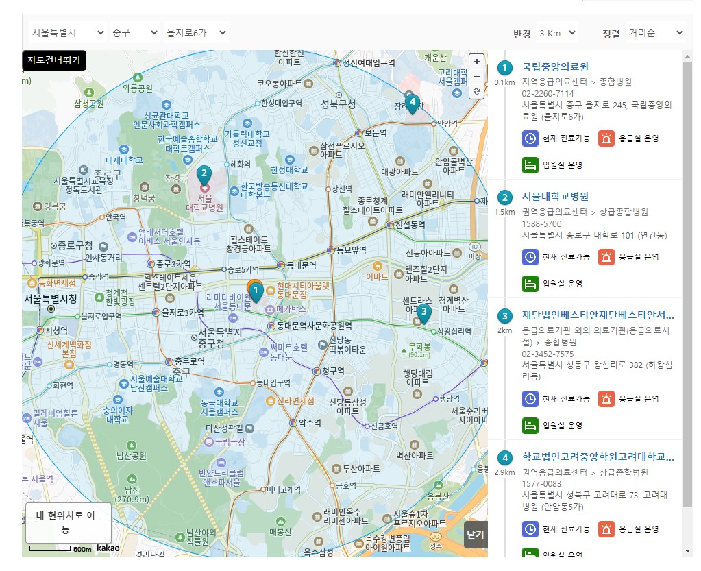The width and height of the screenshot is (701, 571).
Task: Open 학교법인고려중앙학원고려대학교... link
Action: click(598, 457)
